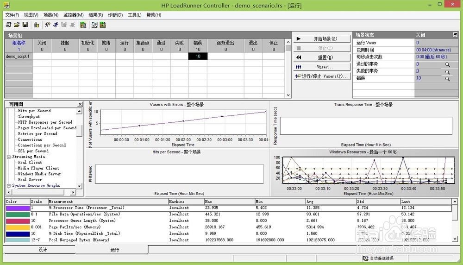The width and height of the screenshot is (463, 265).
Task: Click the second greyed-out Vuser icon in the toolbar
Action: click(x=72, y=25)
